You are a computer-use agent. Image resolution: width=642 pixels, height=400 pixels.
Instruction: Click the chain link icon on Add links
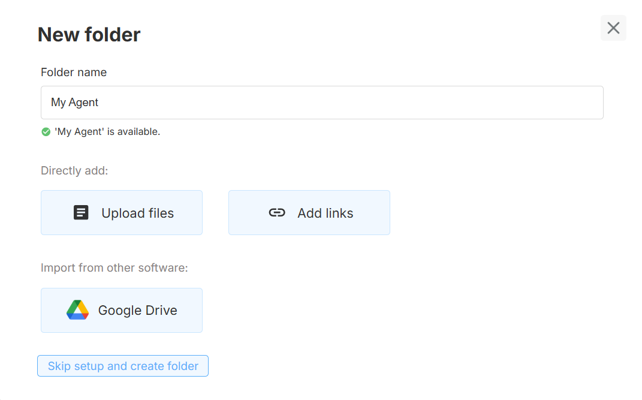[277, 213]
